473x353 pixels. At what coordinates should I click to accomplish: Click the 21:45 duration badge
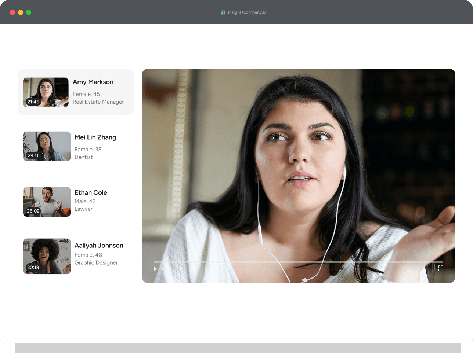tap(33, 102)
